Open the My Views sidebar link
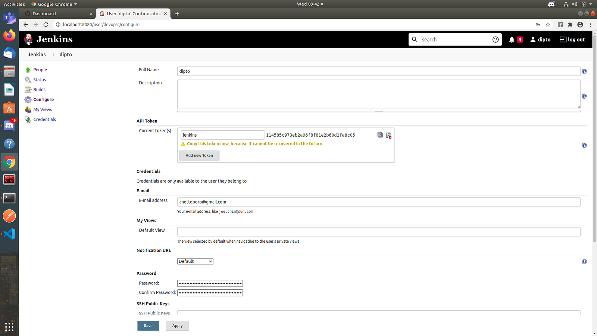The width and height of the screenshot is (597, 336). pyautogui.click(x=43, y=110)
